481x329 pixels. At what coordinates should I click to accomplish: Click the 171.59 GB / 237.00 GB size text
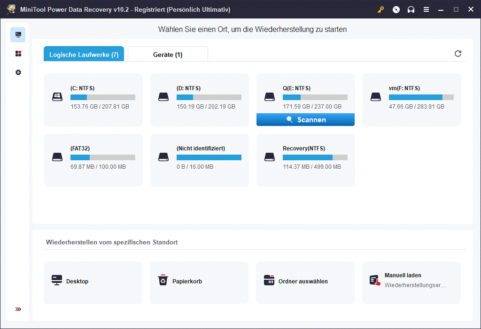[312, 107]
